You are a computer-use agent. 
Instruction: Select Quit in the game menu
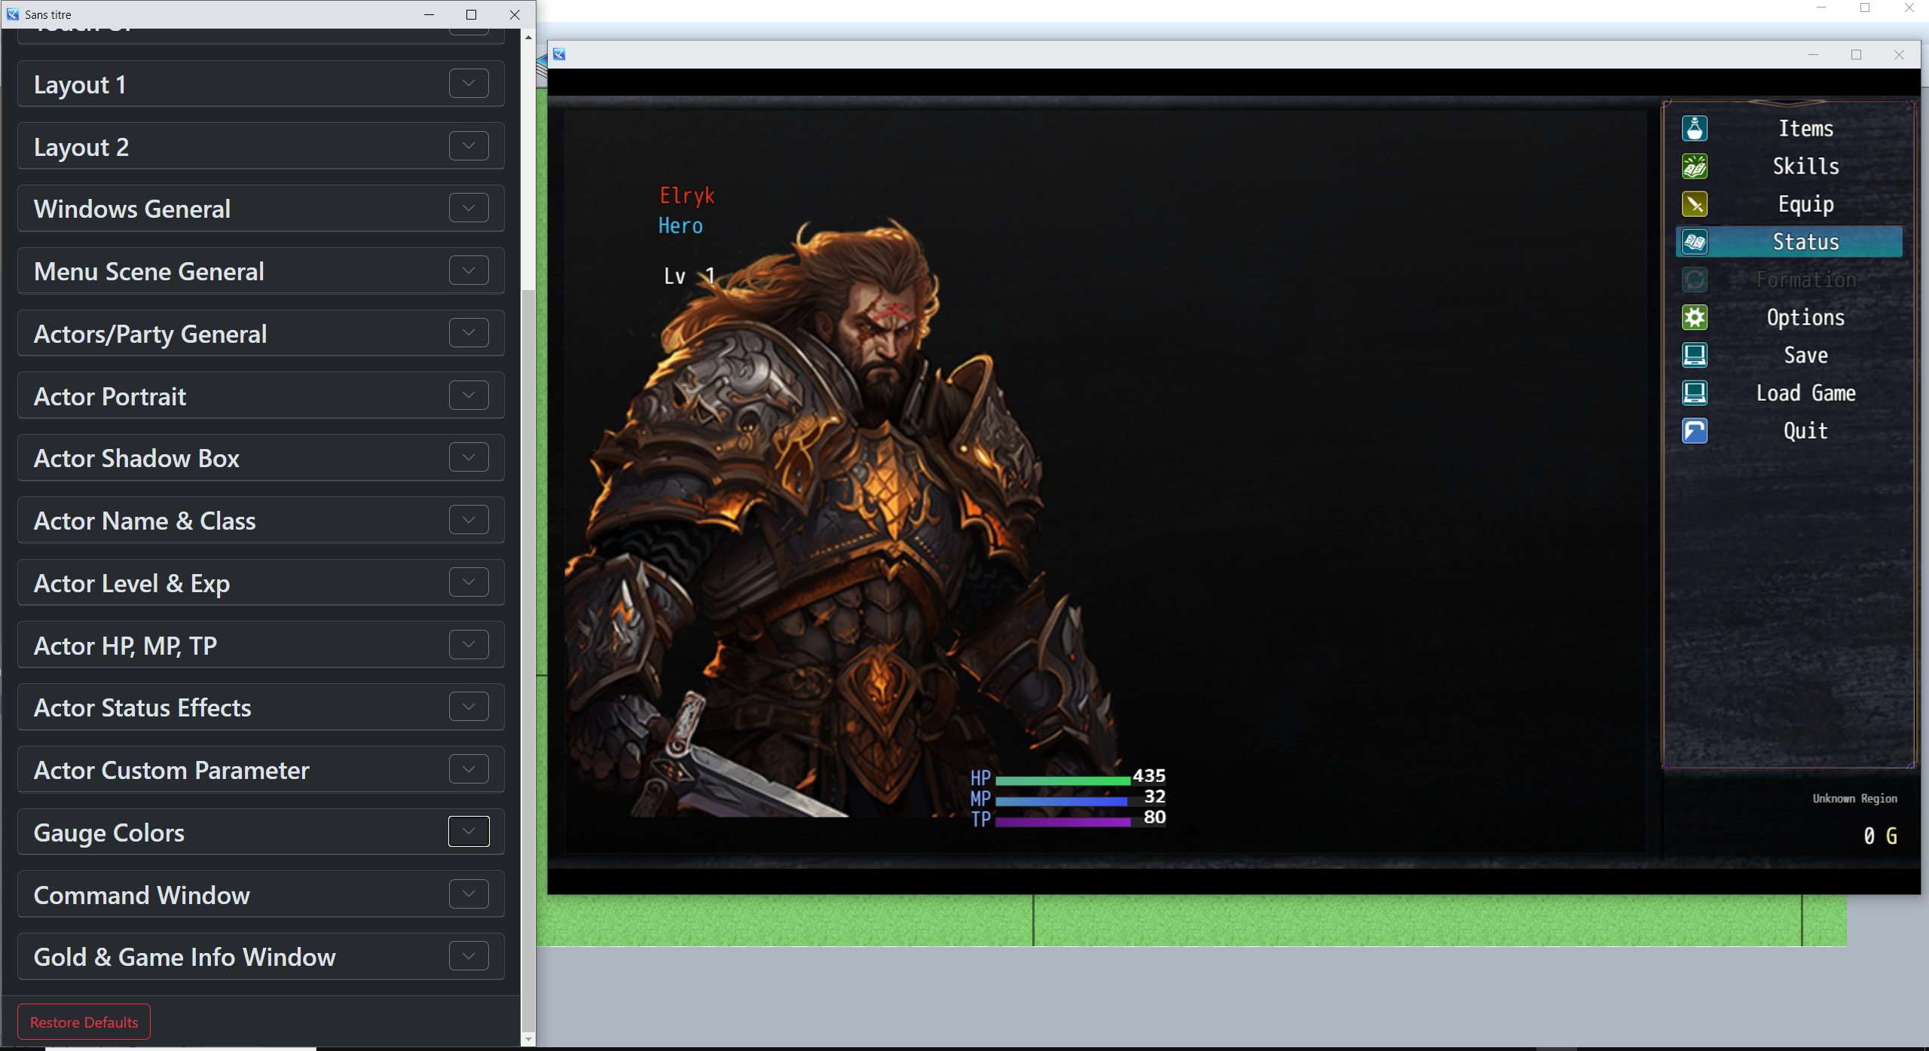(x=1805, y=431)
